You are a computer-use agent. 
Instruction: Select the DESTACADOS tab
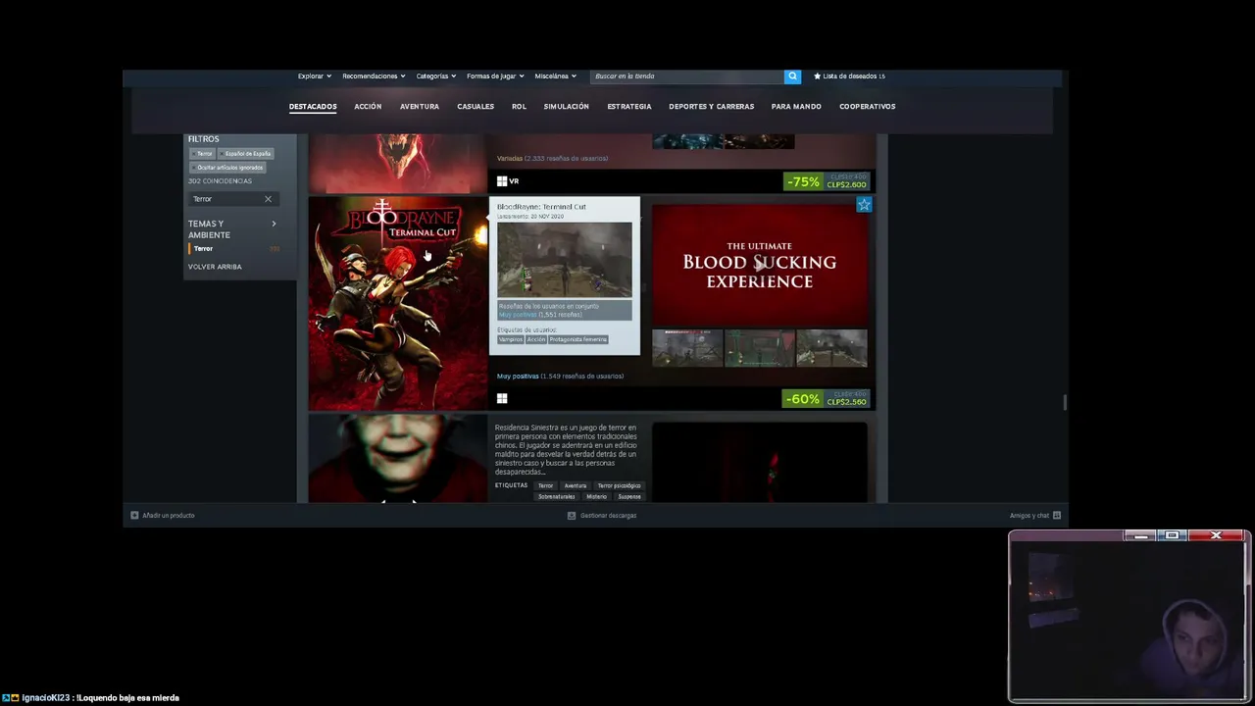[313, 106]
